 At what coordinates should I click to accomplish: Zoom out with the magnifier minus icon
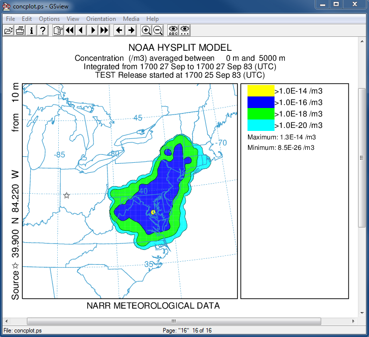point(158,30)
